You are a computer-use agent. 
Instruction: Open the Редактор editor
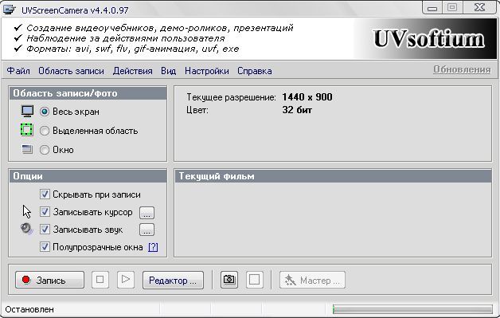[x=173, y=280]
